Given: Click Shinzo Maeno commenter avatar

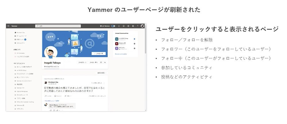Looking at the screenshot, I should [x=46, y=105].
